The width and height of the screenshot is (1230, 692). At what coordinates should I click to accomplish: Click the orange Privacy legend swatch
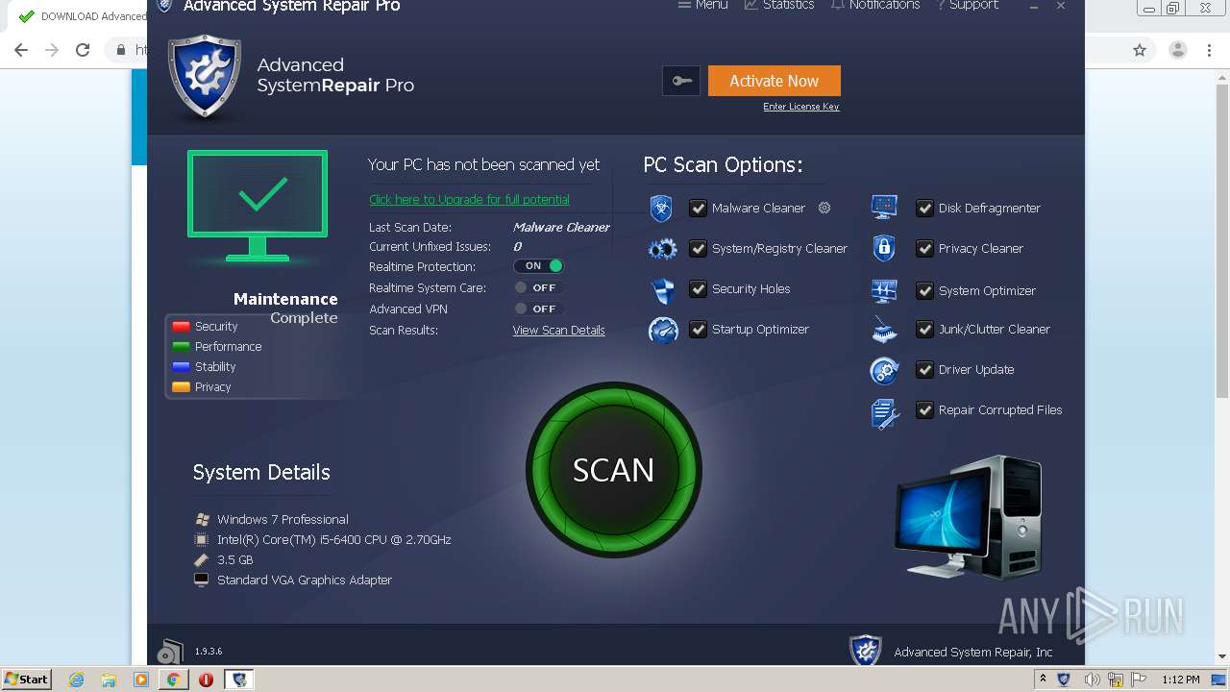[x=181, y=387]
